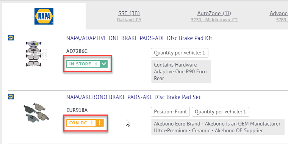
Task: Click the Position: Front attribute tag
Action: point(170,112)
